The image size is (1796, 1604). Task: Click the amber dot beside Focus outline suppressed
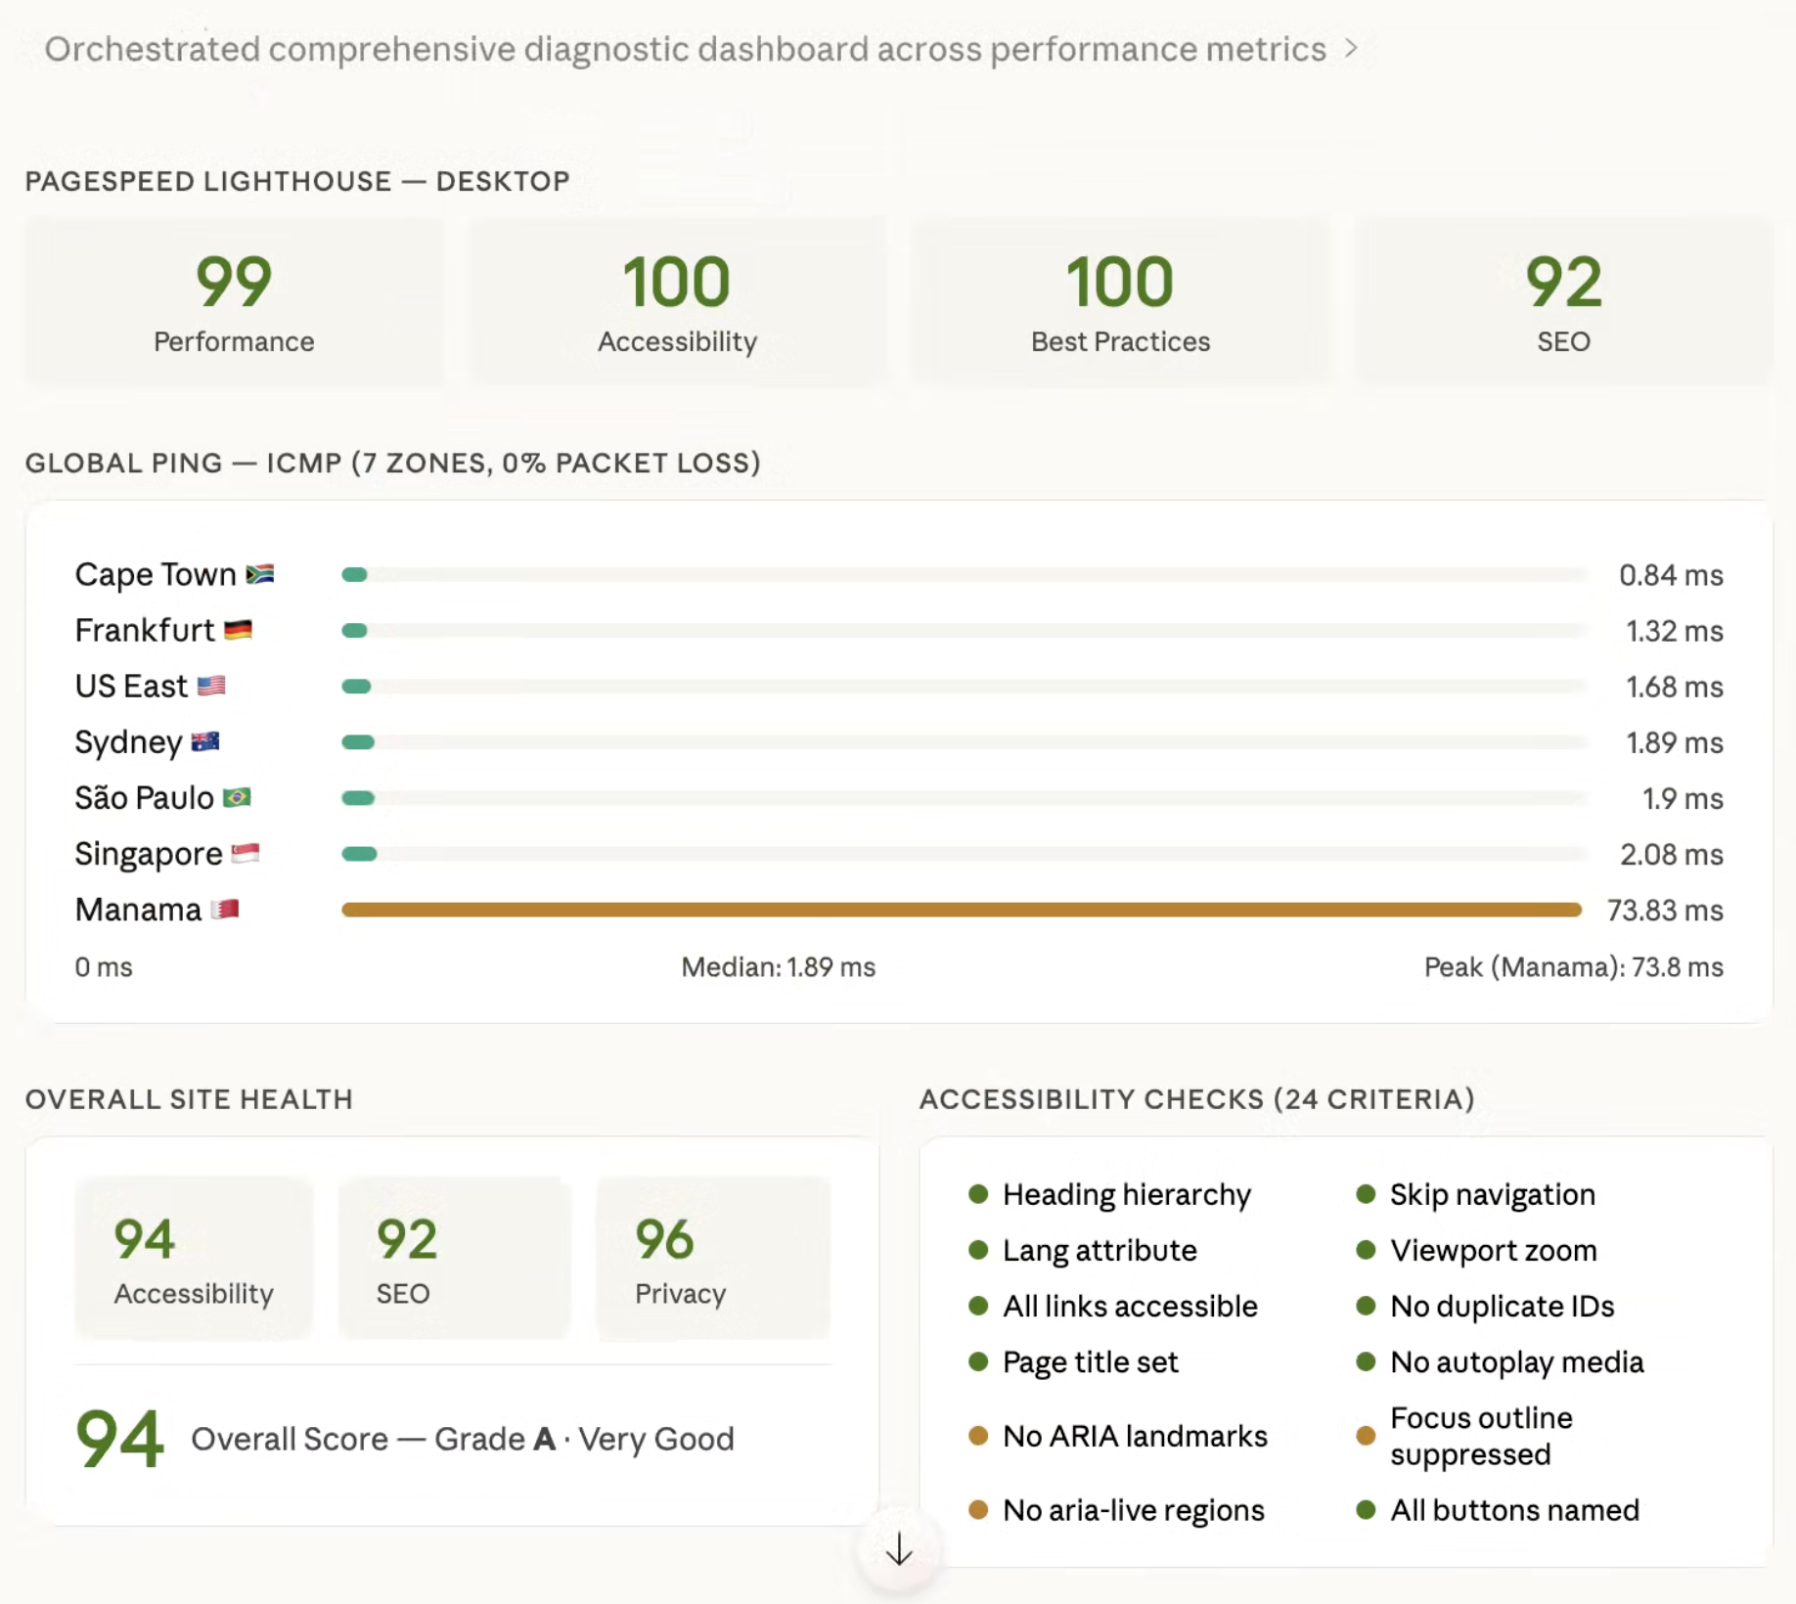click(x=1367, y=1436)
